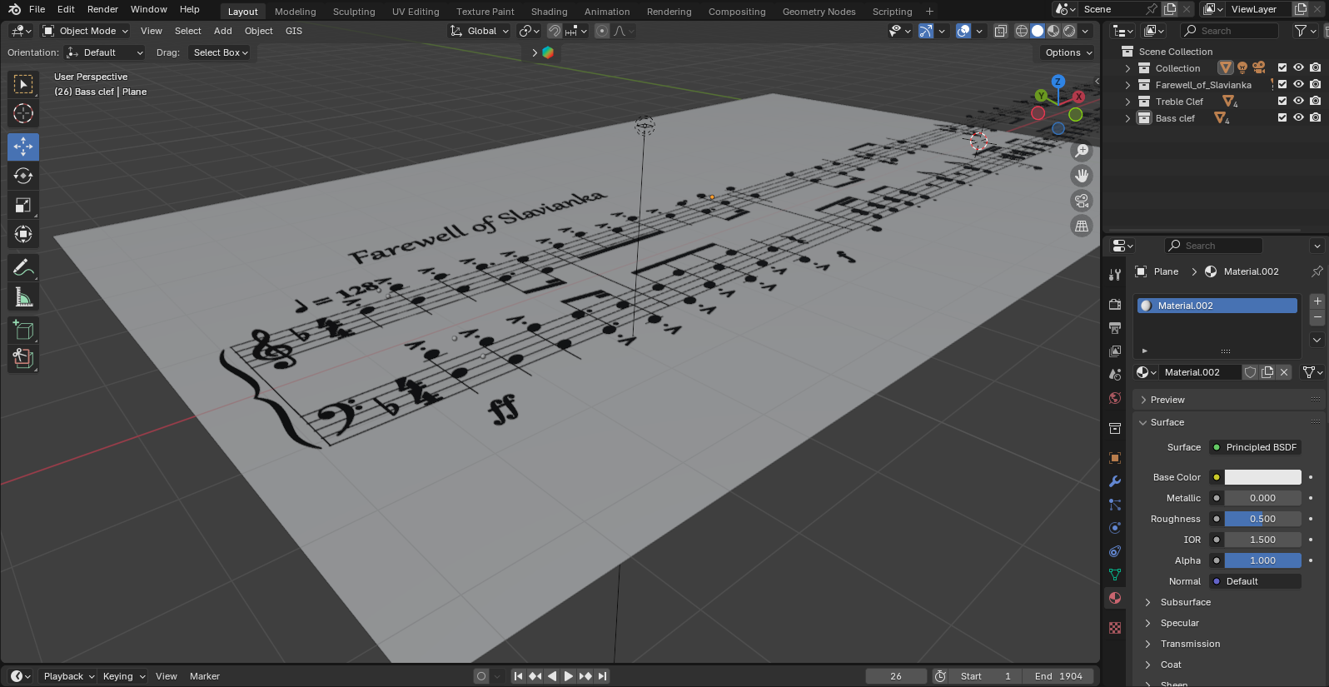Click the Base Color swatch
Image resolution: width=1329 pixels, height=687 pixels.
(x=1262, y=477)
